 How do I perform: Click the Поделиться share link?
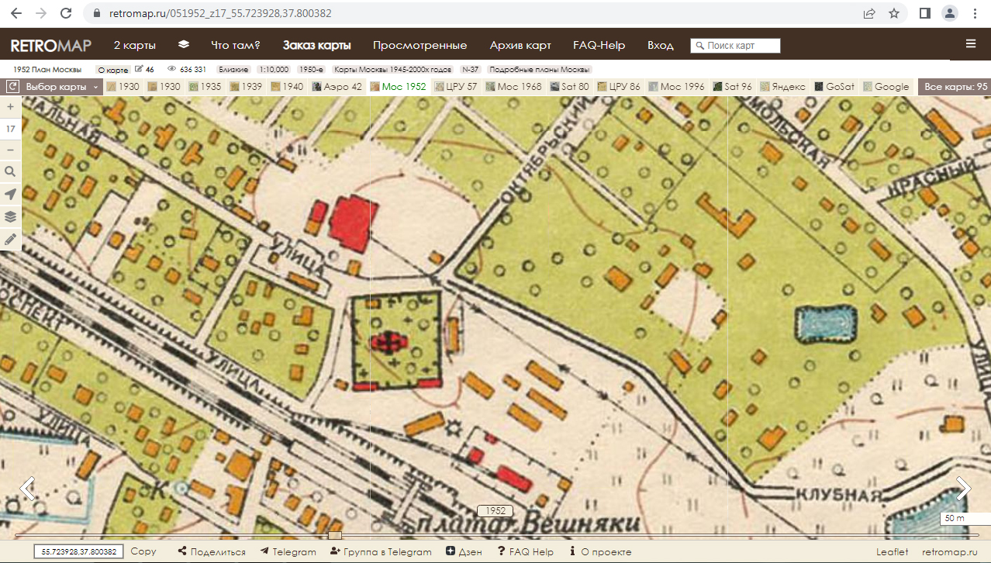212,552
